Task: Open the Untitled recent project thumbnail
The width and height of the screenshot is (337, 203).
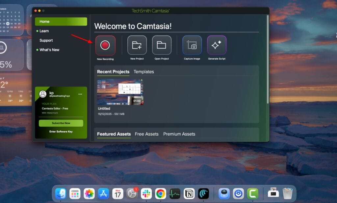Action: 120,92
